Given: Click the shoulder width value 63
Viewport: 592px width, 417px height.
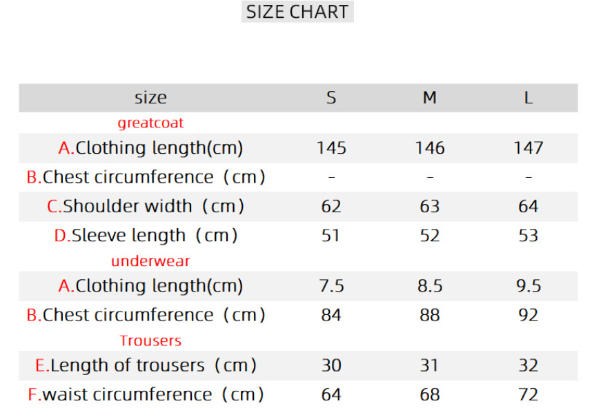Looking at the screenshot, I should [430, 206].
